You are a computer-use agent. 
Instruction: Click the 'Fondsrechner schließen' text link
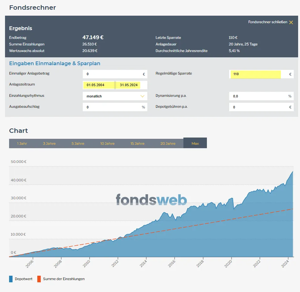click(267, 22)
